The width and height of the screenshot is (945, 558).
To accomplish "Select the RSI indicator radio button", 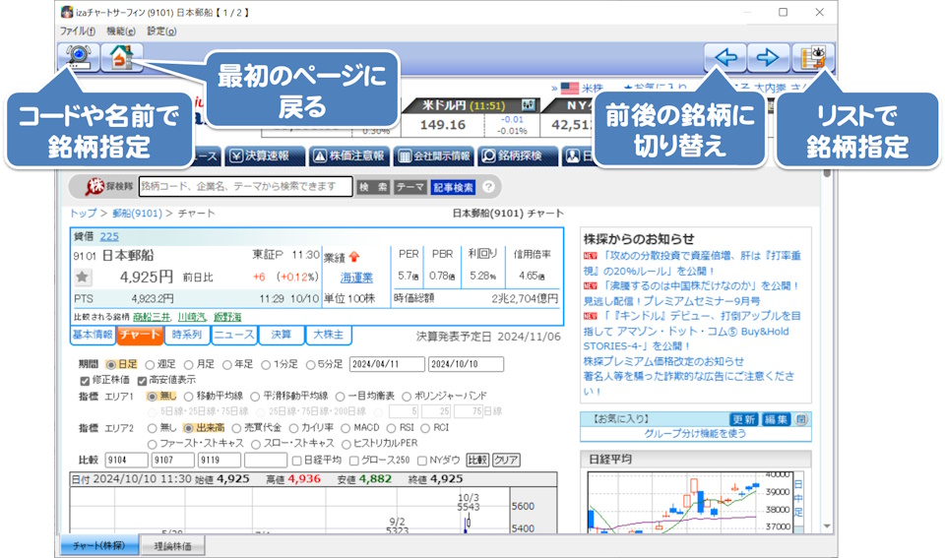I will point(391,428).
